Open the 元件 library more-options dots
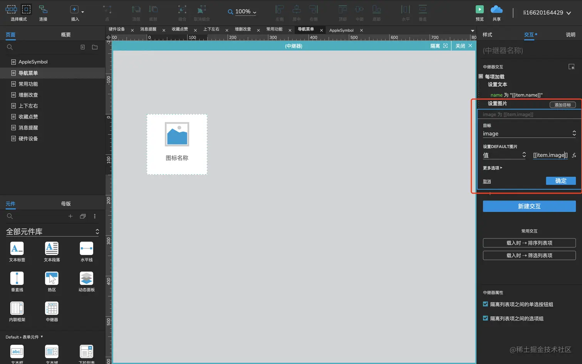 pos(95,216)
